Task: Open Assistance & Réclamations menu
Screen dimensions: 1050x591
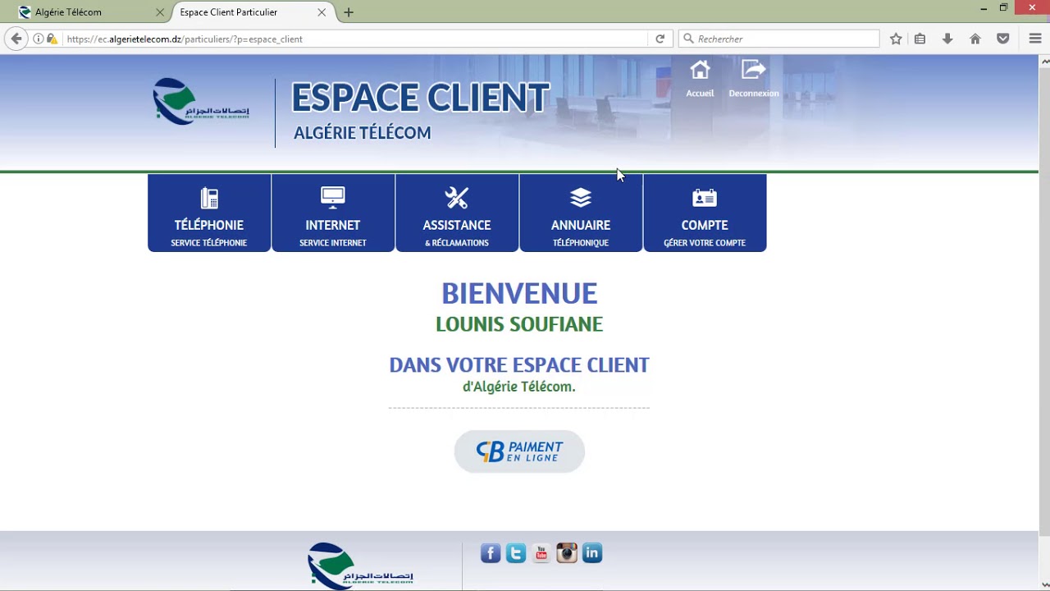Action: (457, 213)
